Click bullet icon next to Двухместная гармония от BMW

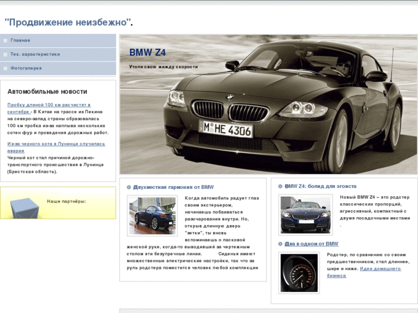click(x=129, y=187)
